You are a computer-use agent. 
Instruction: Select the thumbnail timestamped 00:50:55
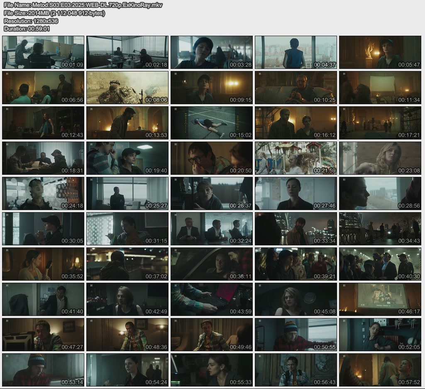pos(296,335)
